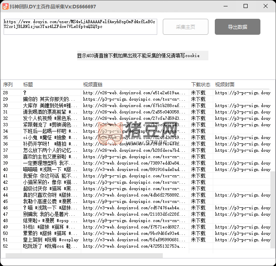Click sequence number 52 cell
This screenshot has height=266, width=276.
6,246
